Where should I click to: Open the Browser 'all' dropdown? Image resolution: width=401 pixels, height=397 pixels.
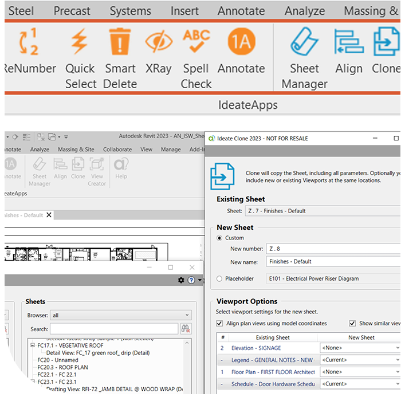coord(121,315)
